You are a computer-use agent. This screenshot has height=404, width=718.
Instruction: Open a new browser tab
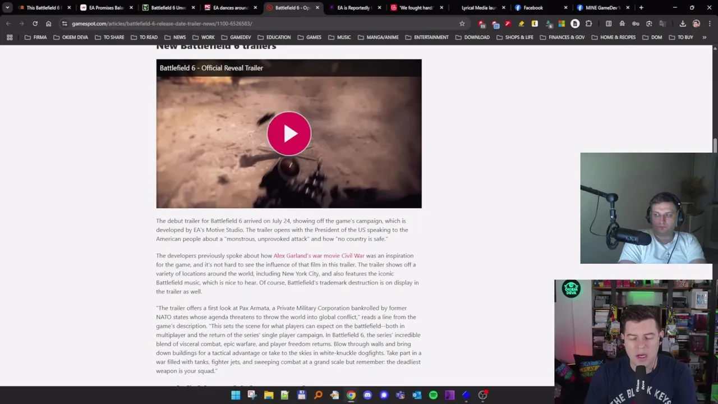point(641,8)
